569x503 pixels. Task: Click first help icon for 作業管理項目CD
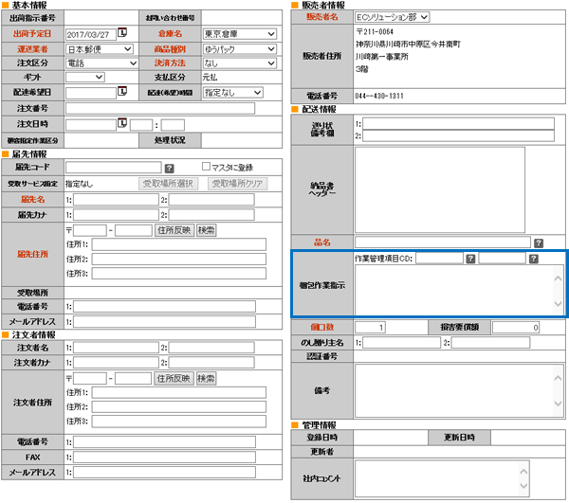[470, 259]
